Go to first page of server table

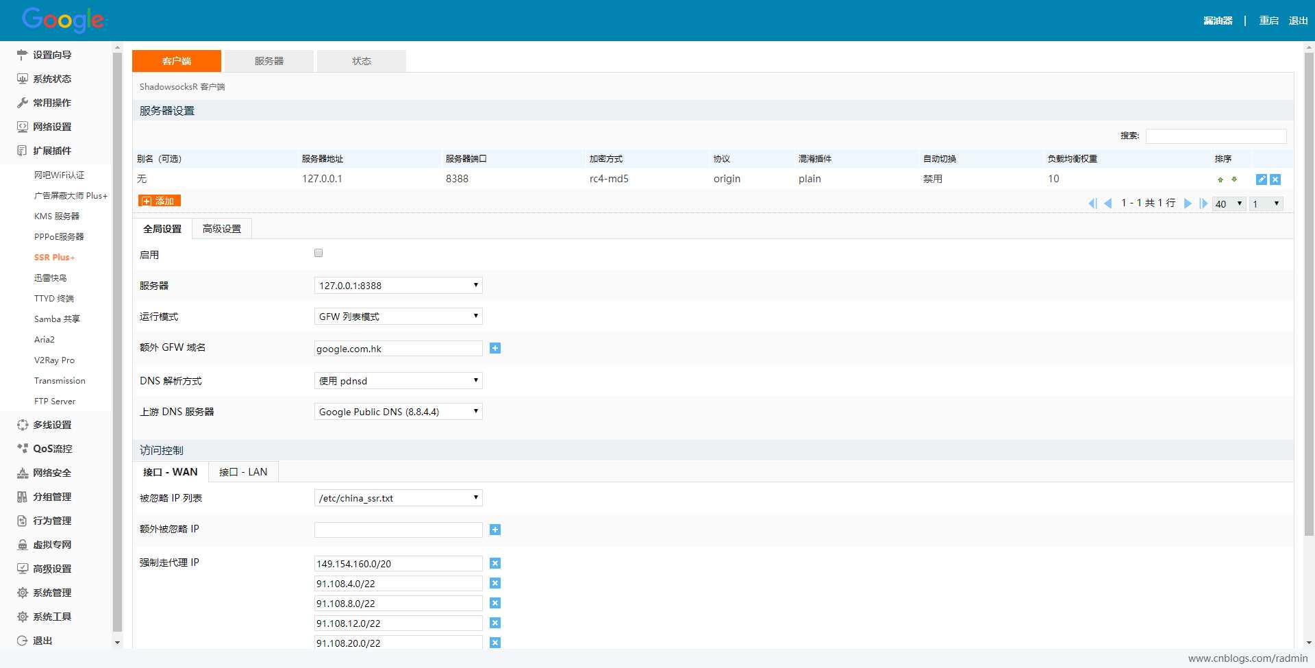[x=1092, y=203]
